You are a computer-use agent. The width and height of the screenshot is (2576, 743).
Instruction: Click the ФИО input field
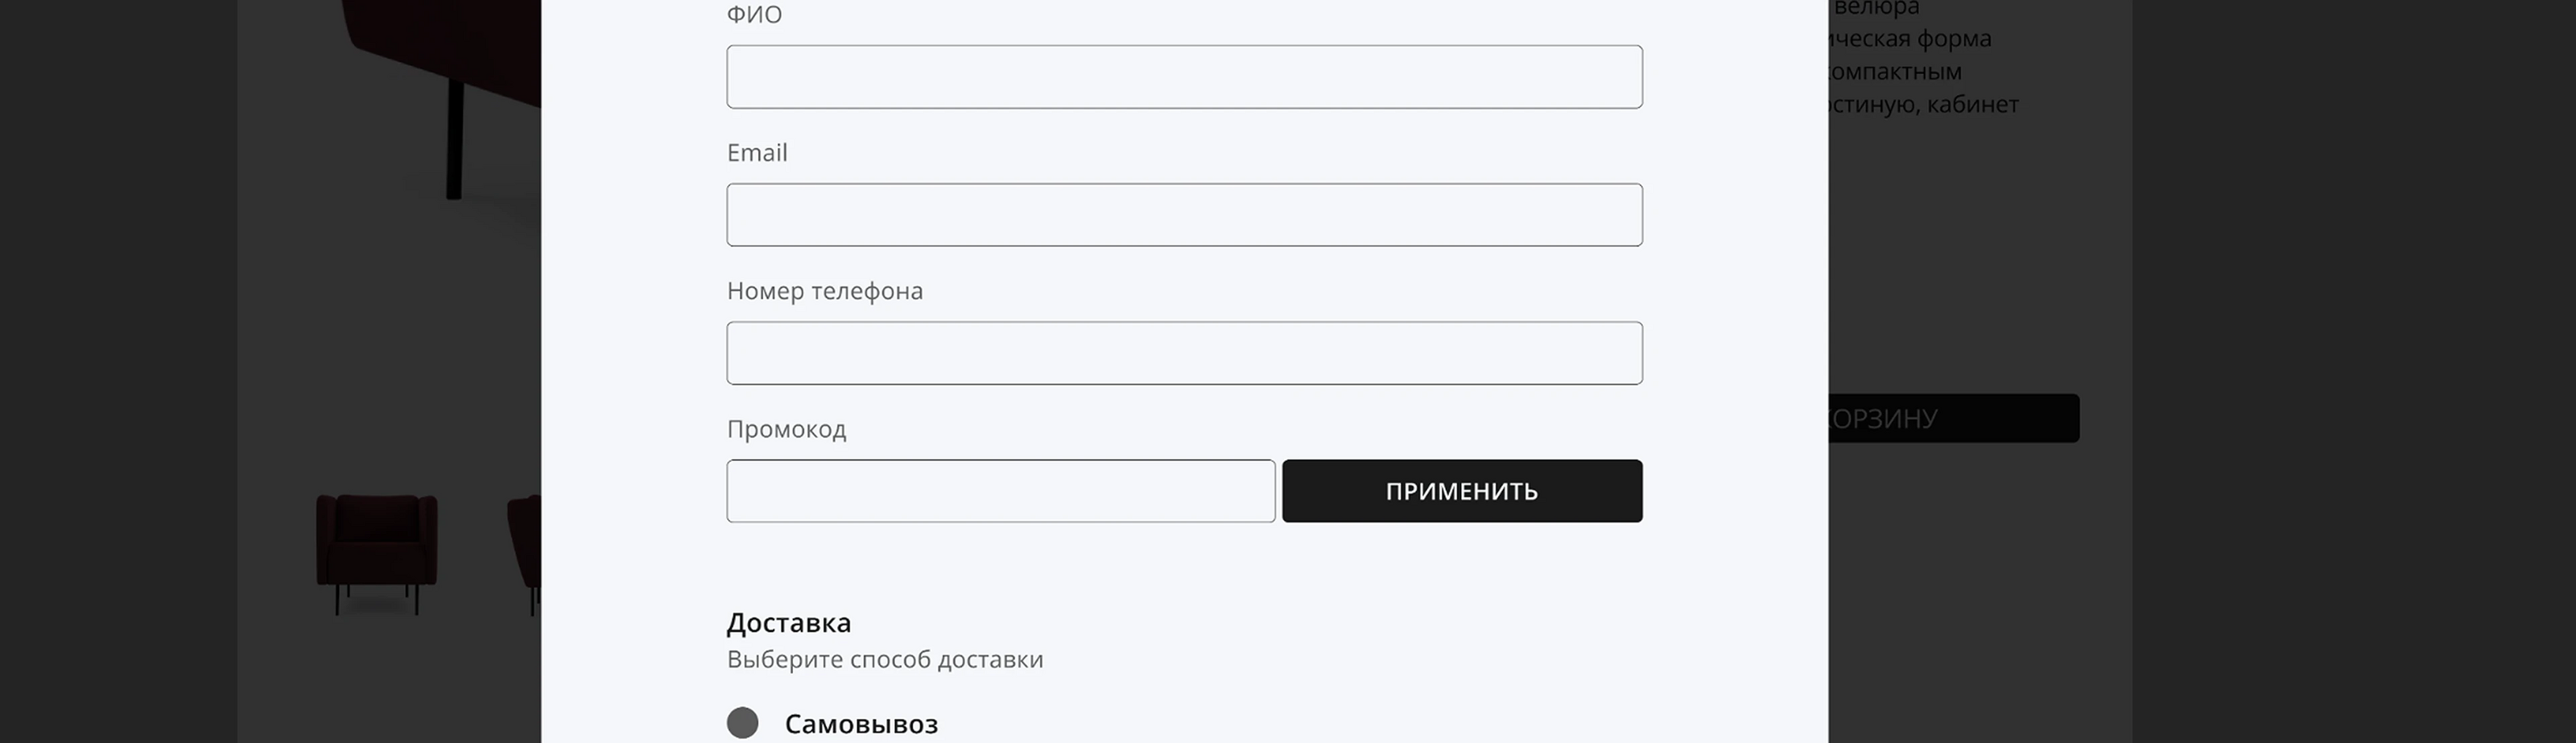tap(1184, 77)
